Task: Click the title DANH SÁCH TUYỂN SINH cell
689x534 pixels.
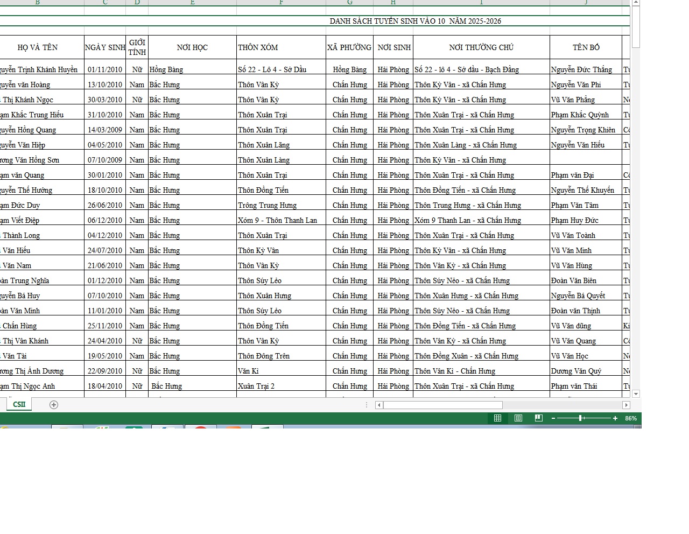Action: 415,21
